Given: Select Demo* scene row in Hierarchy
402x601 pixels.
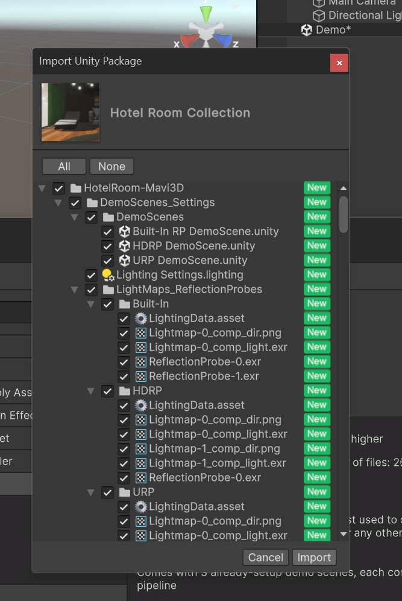Looking at the screenshot, I should pos(330,30).
